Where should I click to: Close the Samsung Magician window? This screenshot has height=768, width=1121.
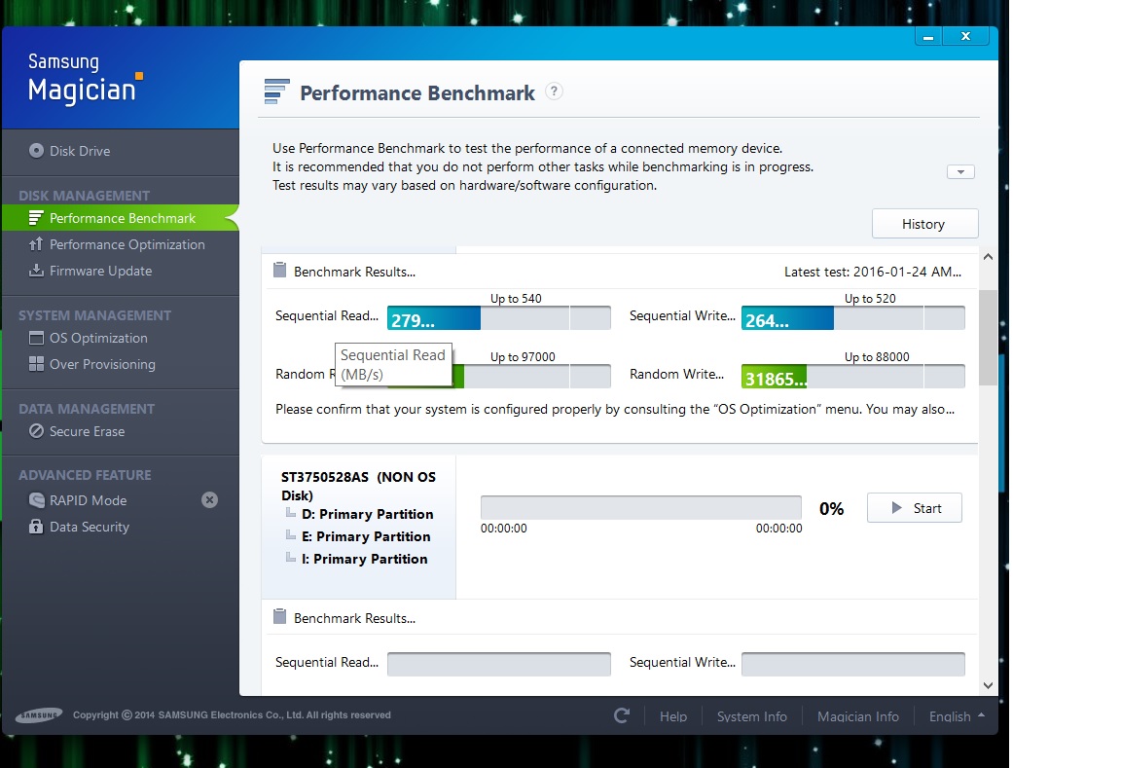[x=966, y=36]
